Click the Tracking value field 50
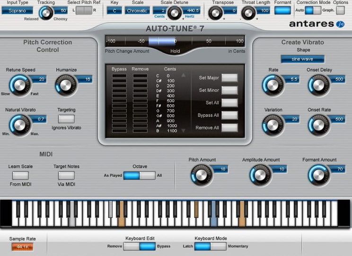 click(61, 10)
